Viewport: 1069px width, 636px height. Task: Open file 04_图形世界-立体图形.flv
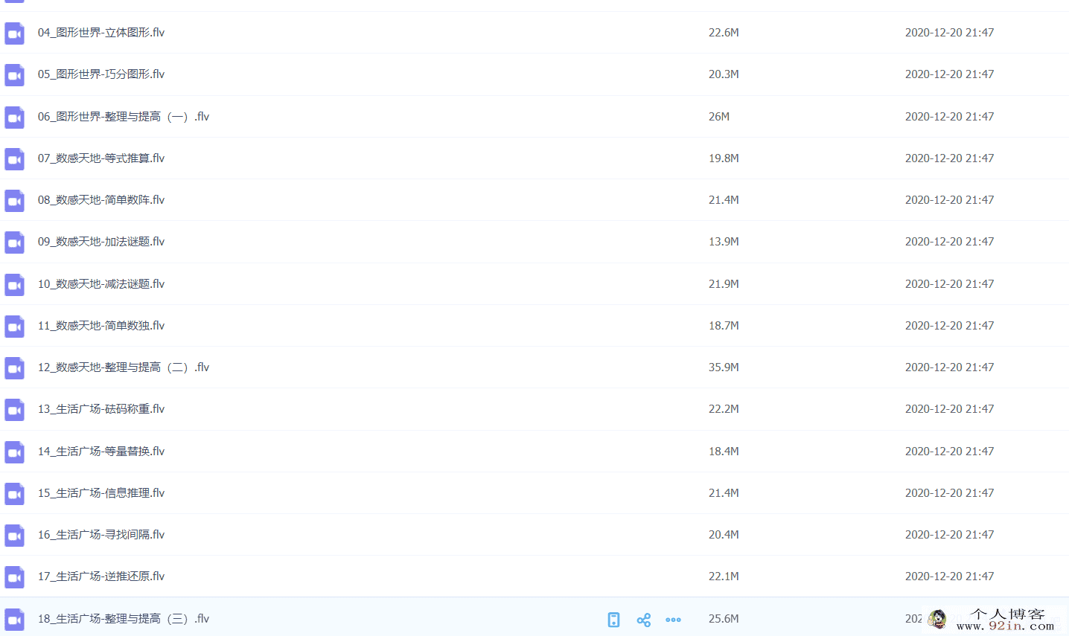[x=101, y=33]
